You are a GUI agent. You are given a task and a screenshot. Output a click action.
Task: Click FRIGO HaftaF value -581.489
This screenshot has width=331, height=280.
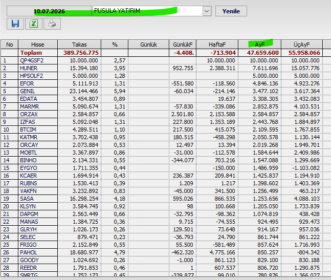point(224,245)
